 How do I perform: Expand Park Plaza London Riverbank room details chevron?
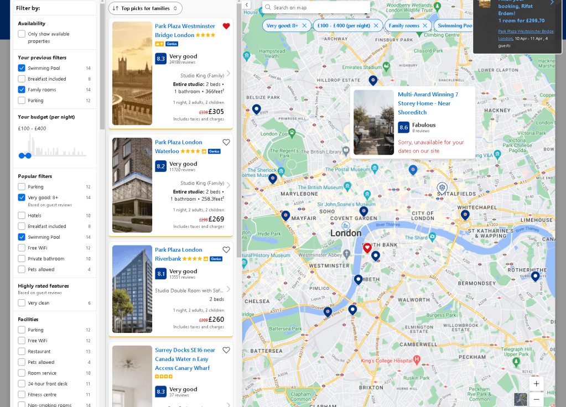[228, 289]
